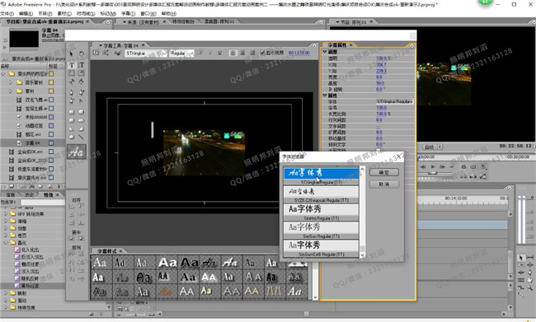Select the SimHei Regular font preview
Screen dimensions: 536x322
(x=321, y=212)
